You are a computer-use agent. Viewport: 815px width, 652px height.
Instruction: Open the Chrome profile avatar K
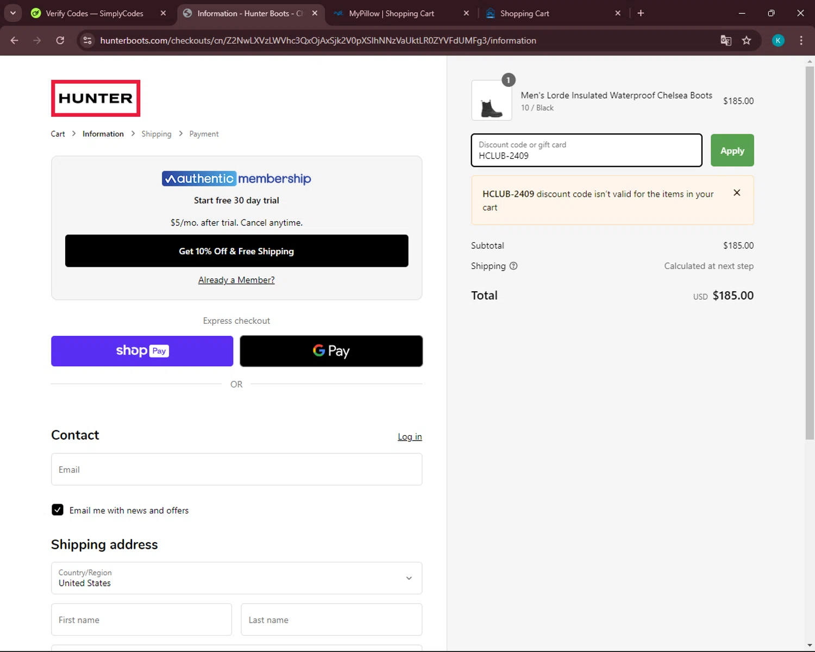[778, 40]
